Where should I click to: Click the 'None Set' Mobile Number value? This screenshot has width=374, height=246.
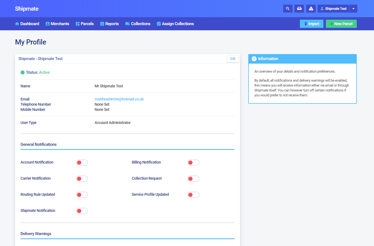[102, 109]
